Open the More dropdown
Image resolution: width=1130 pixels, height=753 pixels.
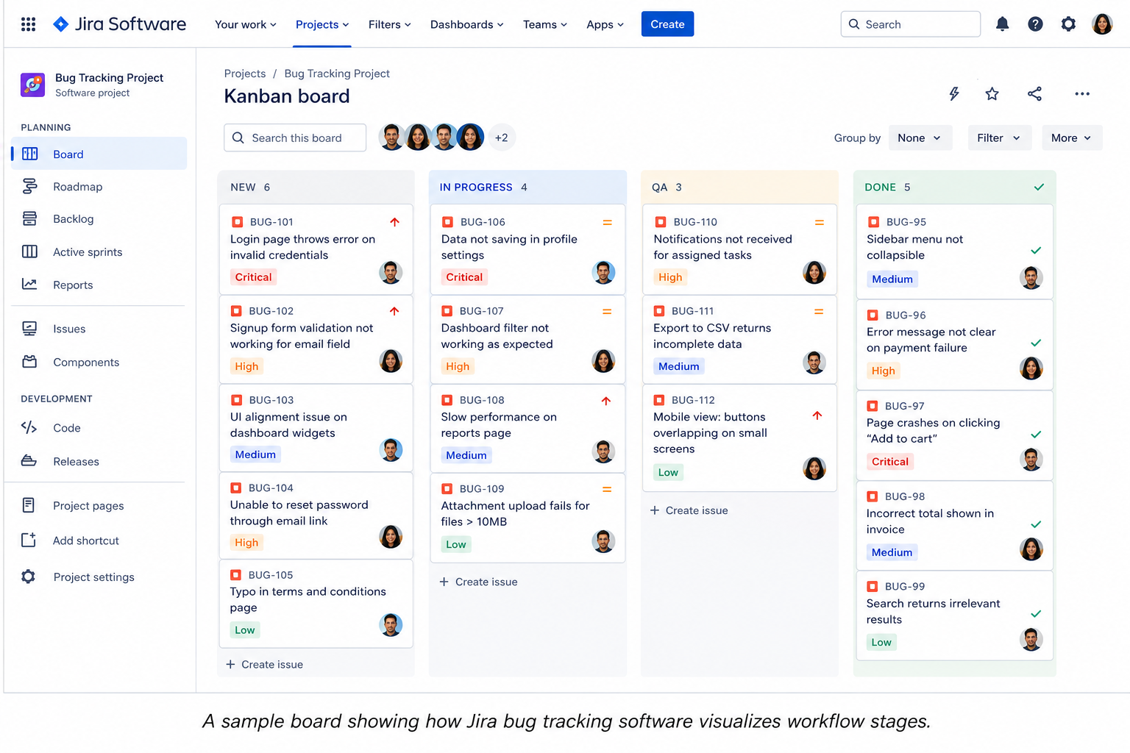coord(1072,138)
